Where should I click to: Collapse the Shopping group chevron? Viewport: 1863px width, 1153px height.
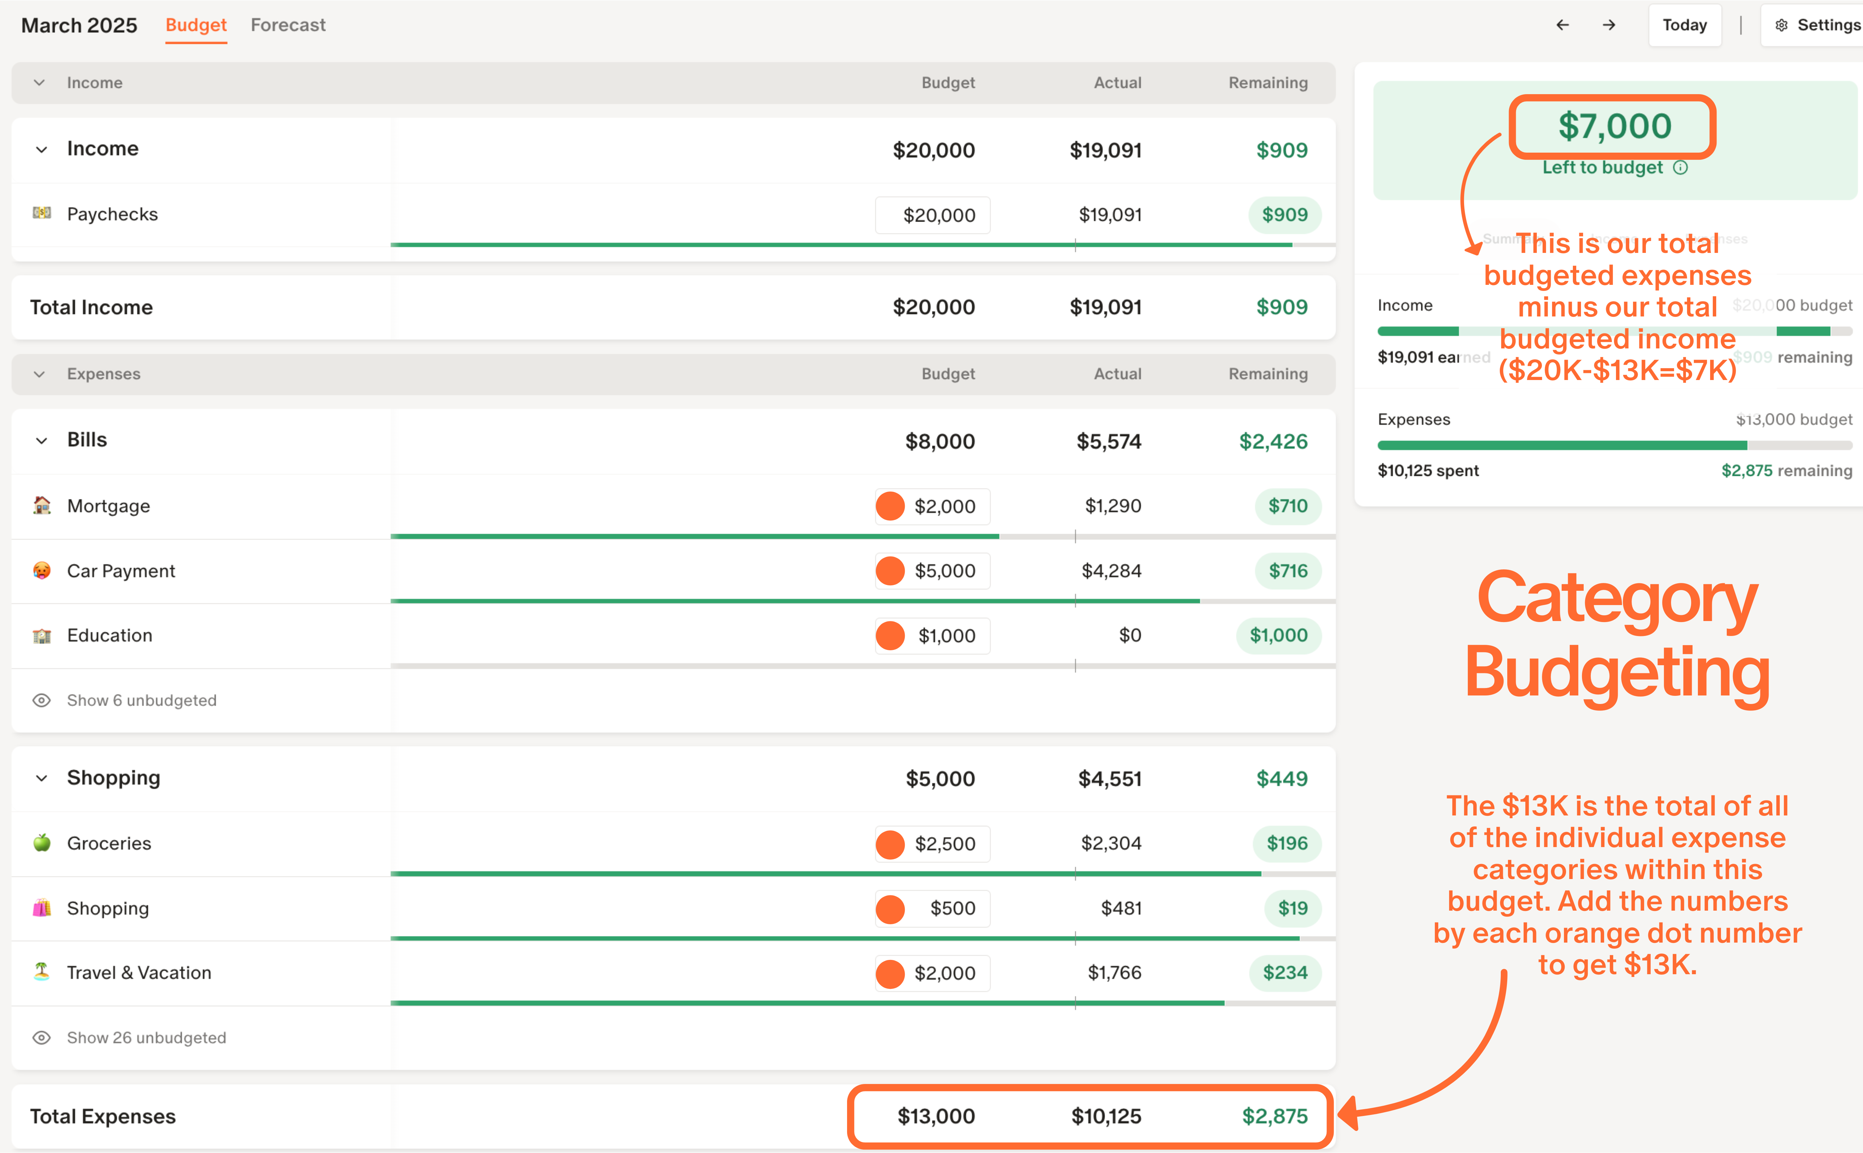coord(42,778)
